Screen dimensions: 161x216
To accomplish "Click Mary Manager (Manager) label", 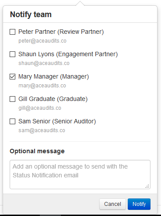I will (x=53, y=76).
